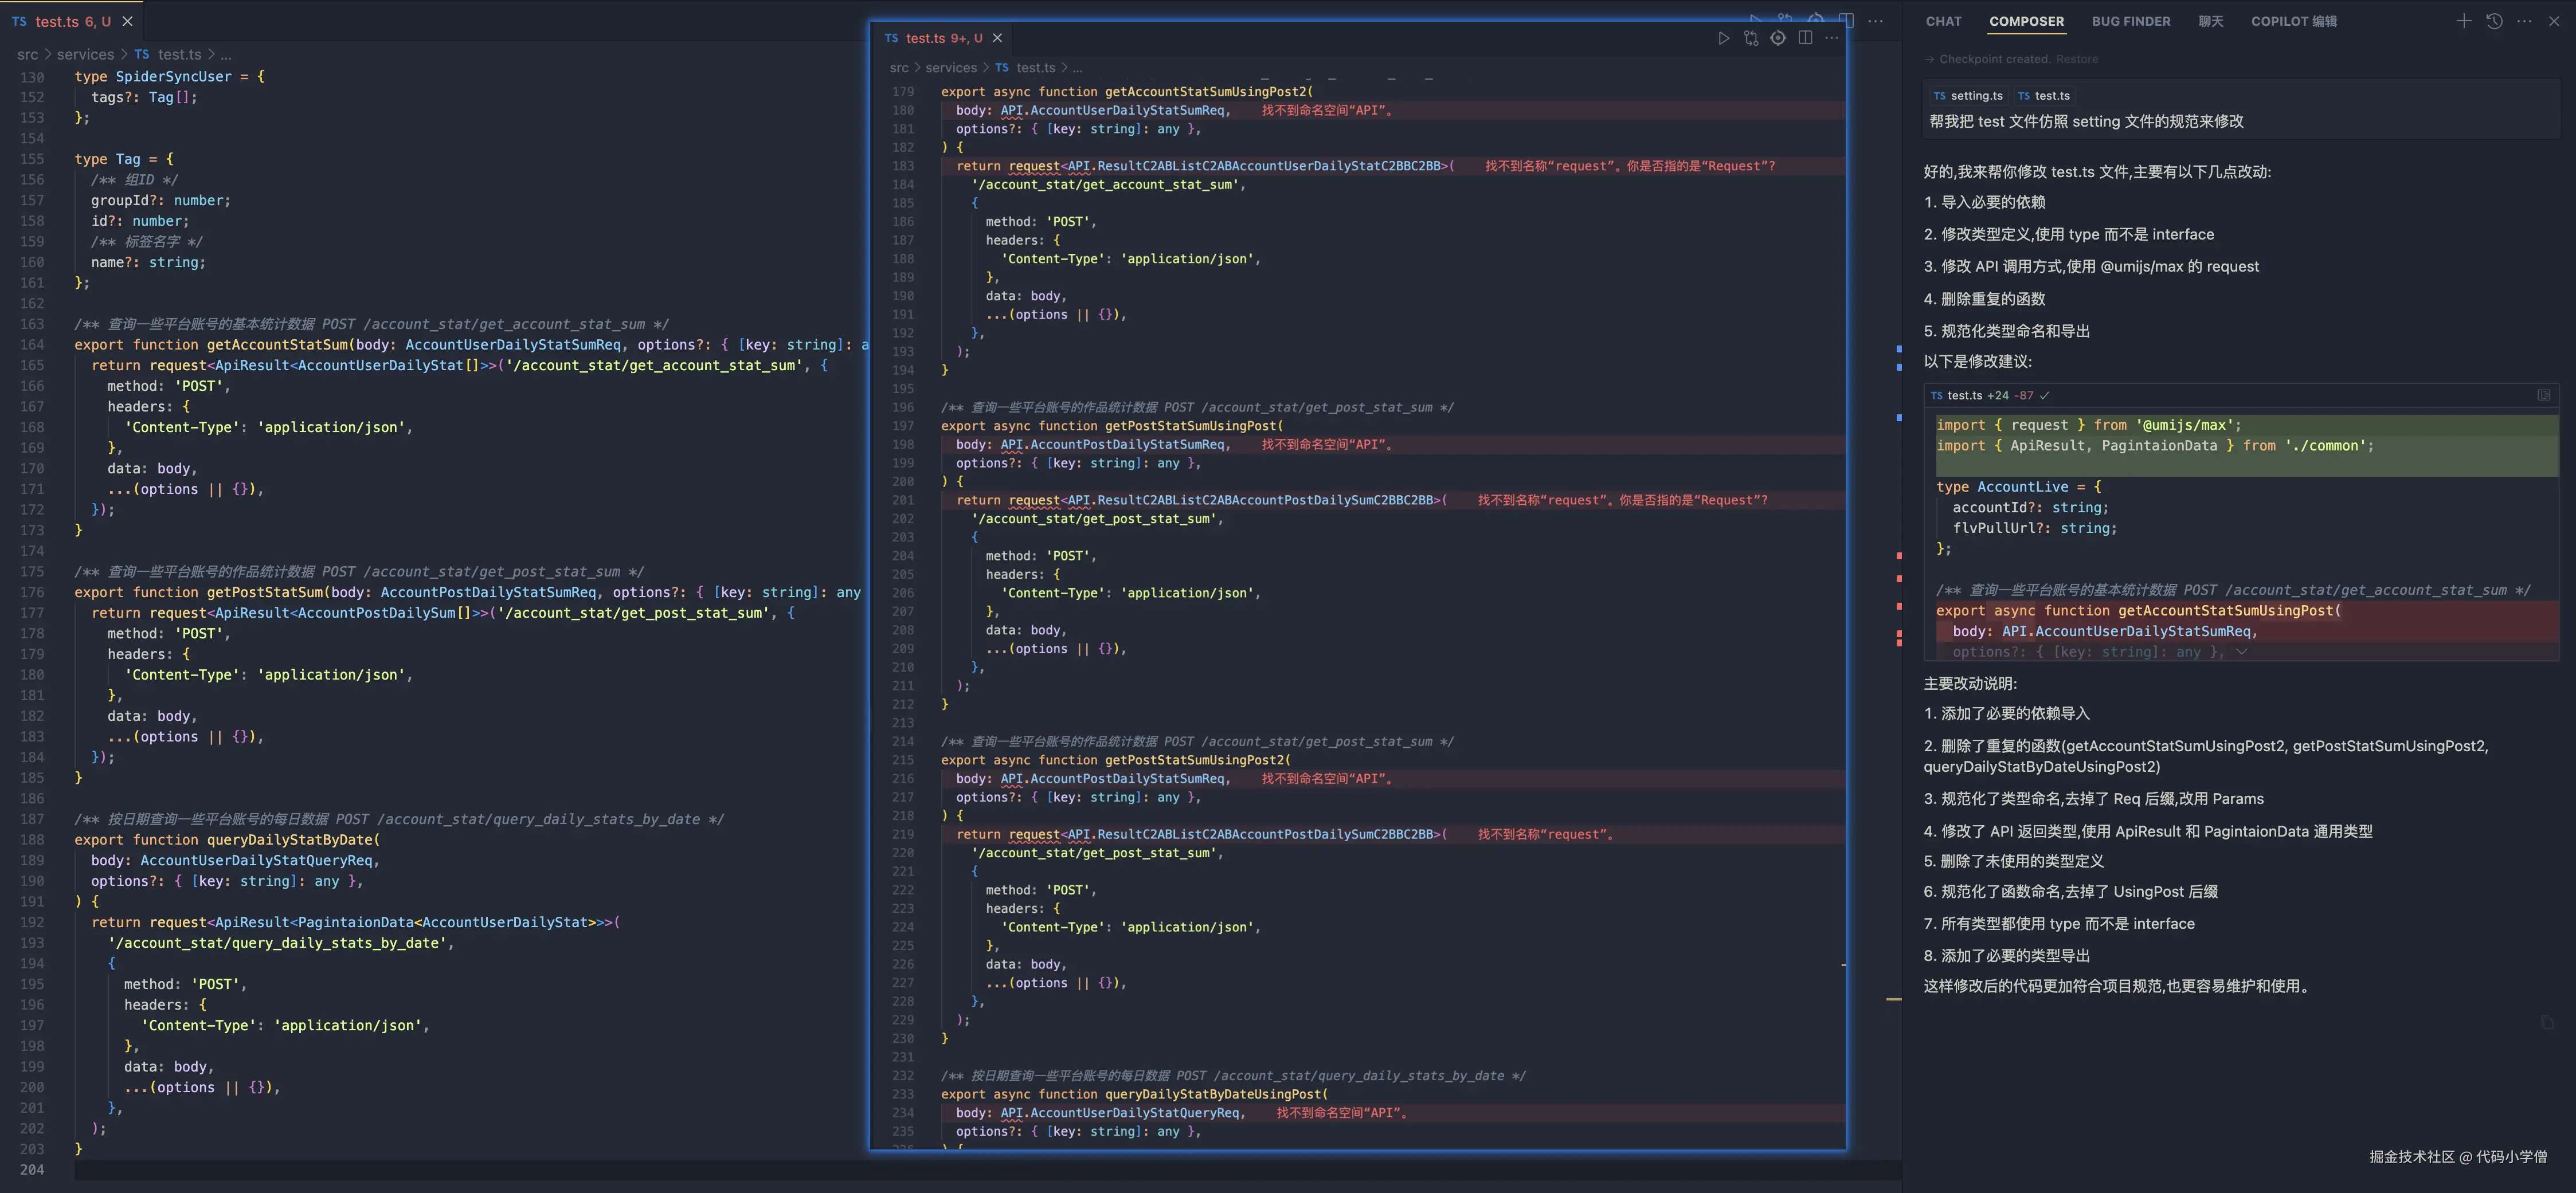Click the open-diff icon in code block header
The image size is (2576, 1193).
pyautogui.click(x=2543, y=395)
